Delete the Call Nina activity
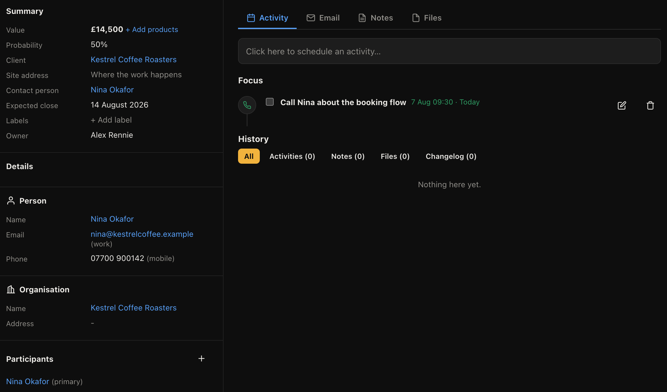The image size is (667, 392). click(650, 105)
